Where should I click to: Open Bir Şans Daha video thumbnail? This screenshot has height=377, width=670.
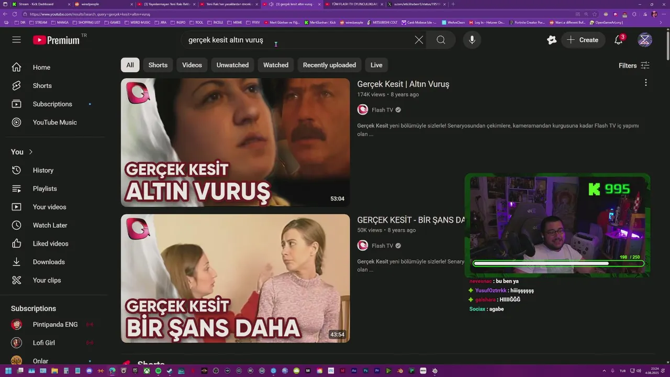(x=235, y=279)
